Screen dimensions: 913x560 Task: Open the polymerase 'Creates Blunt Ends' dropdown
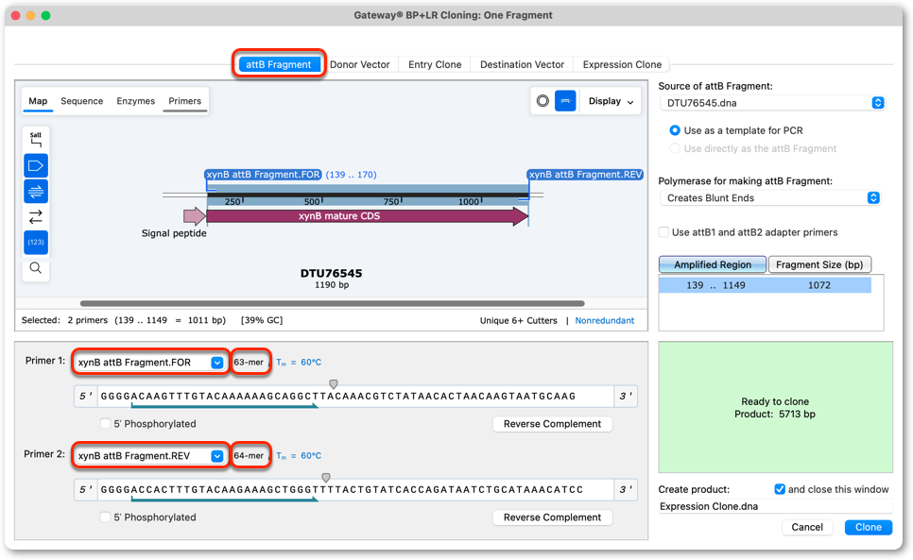[769, 197]
